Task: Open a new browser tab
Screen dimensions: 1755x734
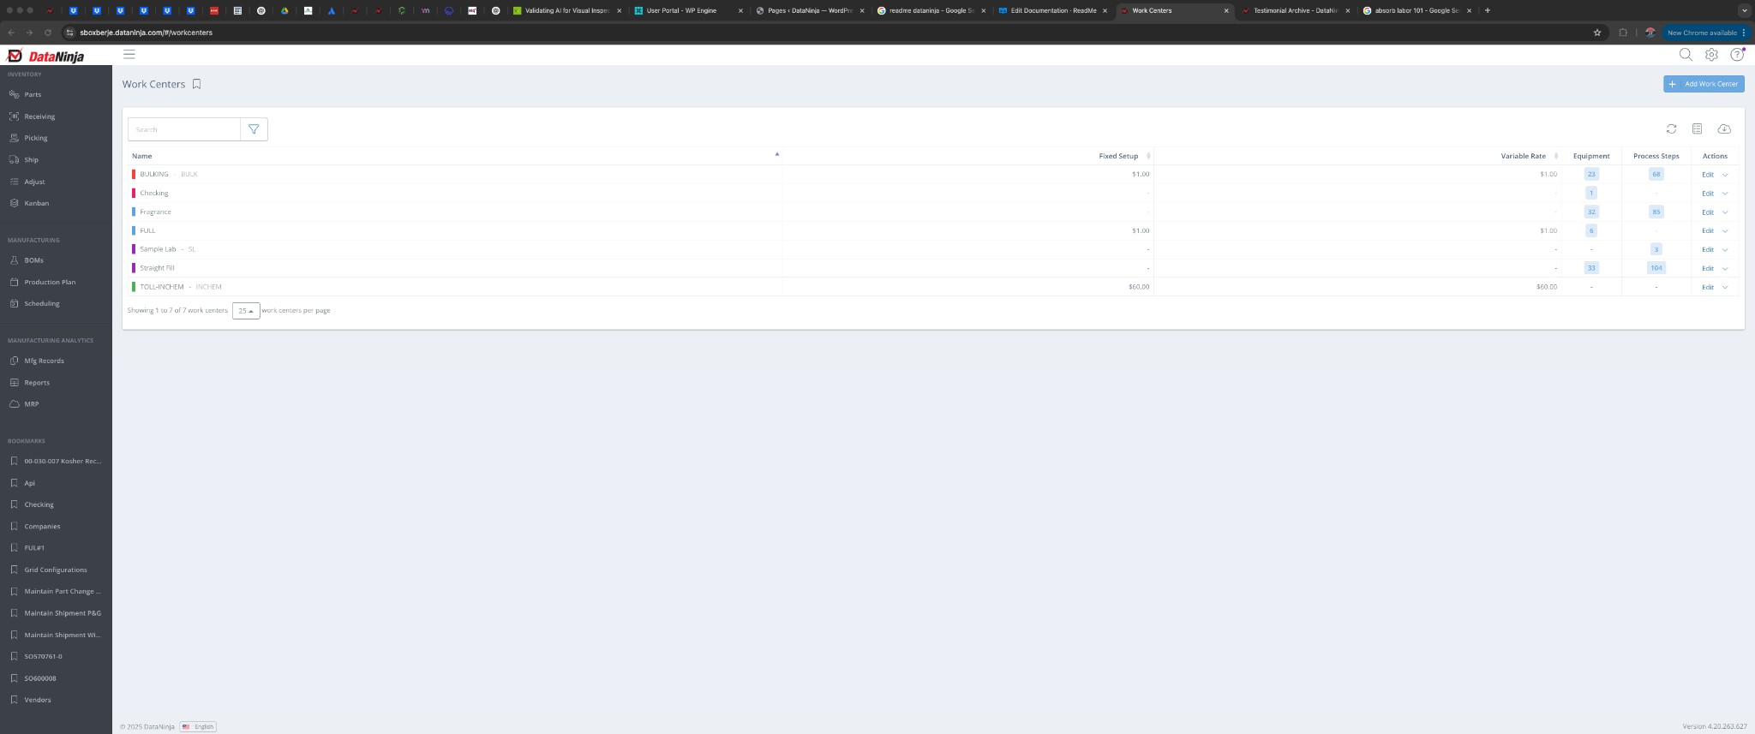Action: click(1488, 10)
